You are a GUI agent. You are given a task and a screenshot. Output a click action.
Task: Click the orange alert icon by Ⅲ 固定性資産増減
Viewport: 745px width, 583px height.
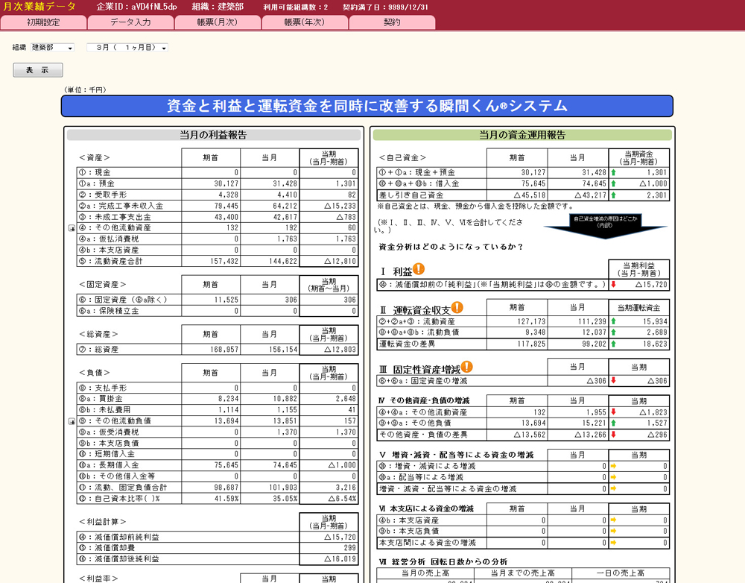tap(466, 367)
